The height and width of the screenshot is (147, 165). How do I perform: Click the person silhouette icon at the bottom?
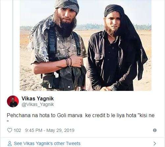[10, 143]
